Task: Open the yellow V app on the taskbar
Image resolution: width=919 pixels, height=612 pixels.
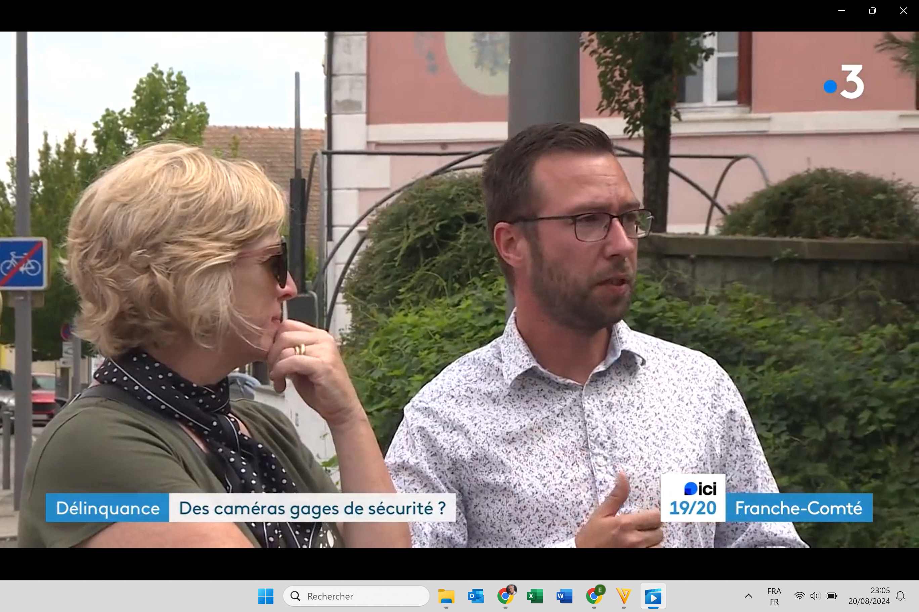Action: click(x=624, y=596)
